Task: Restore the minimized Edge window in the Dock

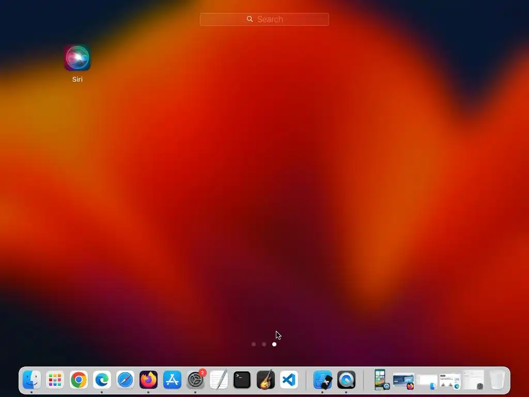Action: (450, 381)
